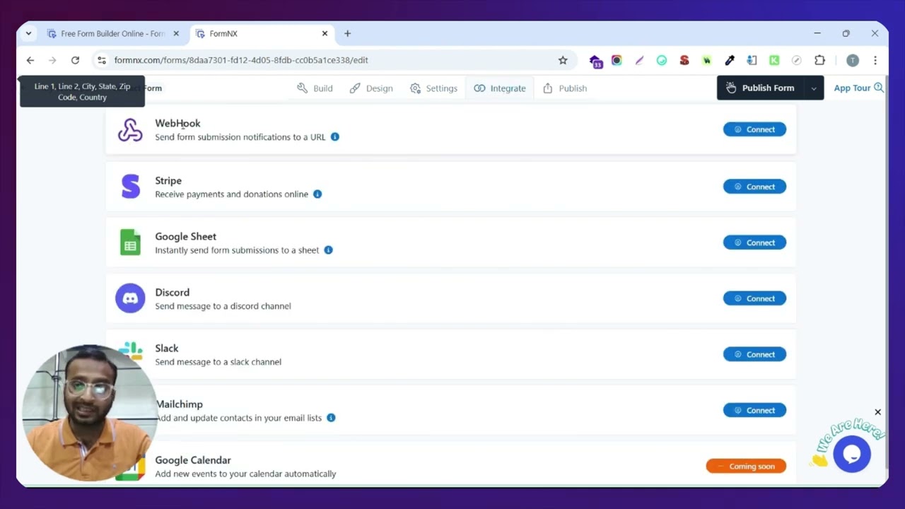Go back in browser history
This screenshot has width=905, height=509.
(30, 60)
